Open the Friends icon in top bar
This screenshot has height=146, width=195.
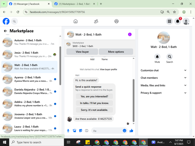point(96,21)
